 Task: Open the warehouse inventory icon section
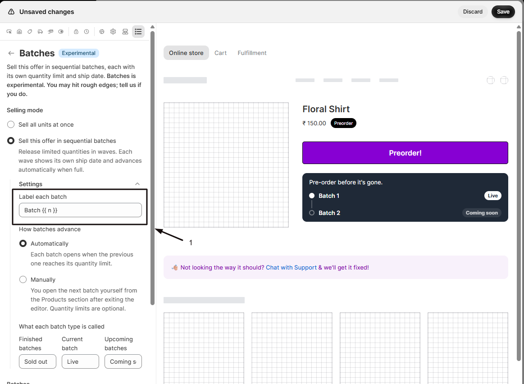click(x=19, y=32)
